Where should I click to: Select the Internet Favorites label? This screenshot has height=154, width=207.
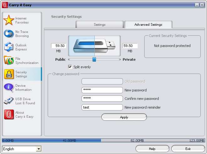click(x=22, y=20)
